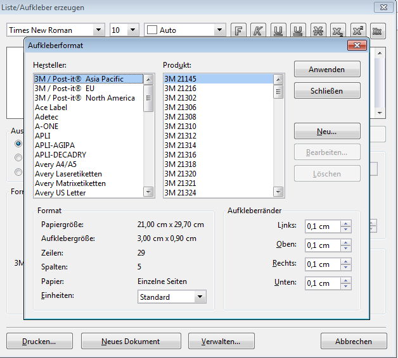Screen dimensions: 398x358
Task: Open the font size 10 dropdown
Action: pyautogui.click(x=132, y=30)
